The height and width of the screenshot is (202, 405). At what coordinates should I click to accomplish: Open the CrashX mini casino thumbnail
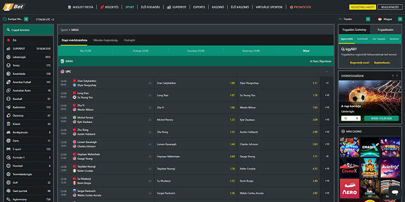click(370, 147)
